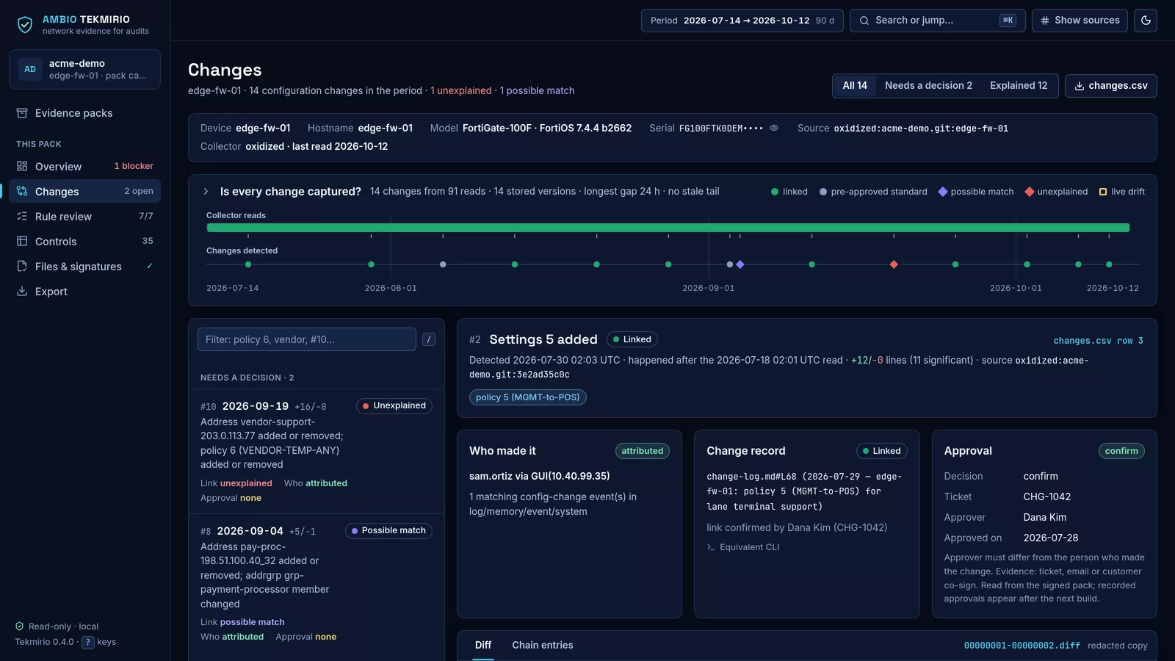This screenshot has width=1175, height=661.
Task: Click the unexplained legend red diamond
Action: [x=1030, y=192]
